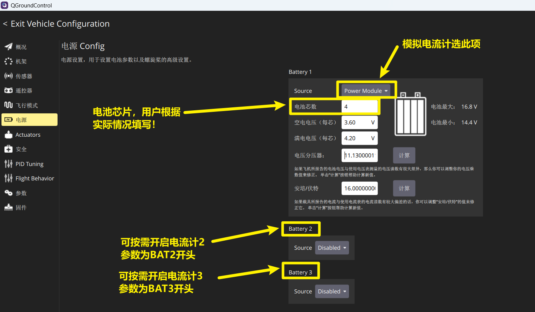The image size is (535, 312).
Task: Switch to the 遥控器 radio page
Action: 29,91
